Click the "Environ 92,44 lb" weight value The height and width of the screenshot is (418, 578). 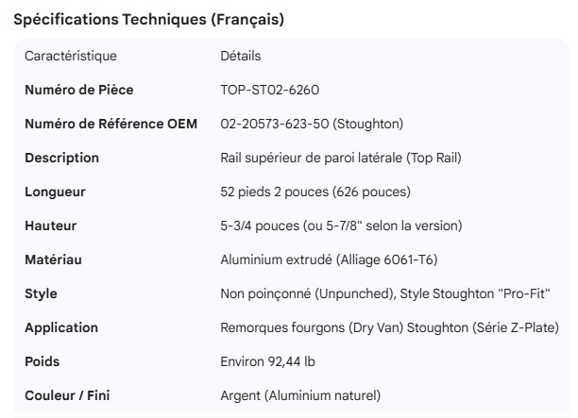[x=268, y=362]
